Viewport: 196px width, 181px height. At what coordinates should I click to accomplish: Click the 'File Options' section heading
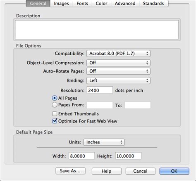(x=29, y=46)
